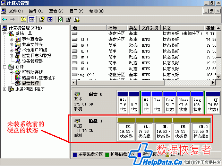This screenshot has height=166, width=222.
Task: Toggle the show/hide console tree icon
Action: click(32, 19)
